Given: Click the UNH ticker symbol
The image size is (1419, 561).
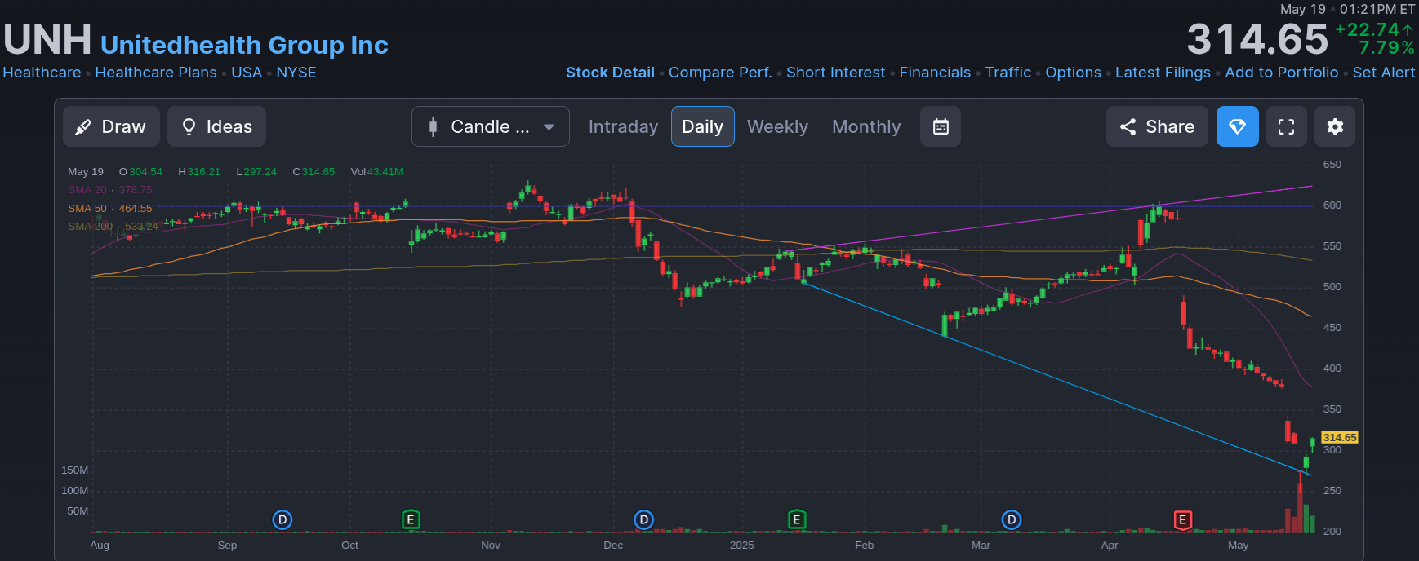Looking at the screenshot, I should click(47, 39).
